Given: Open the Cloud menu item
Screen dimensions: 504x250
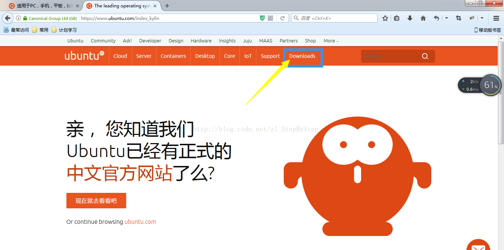Looking at the screenshot, I should click(120, 56).
